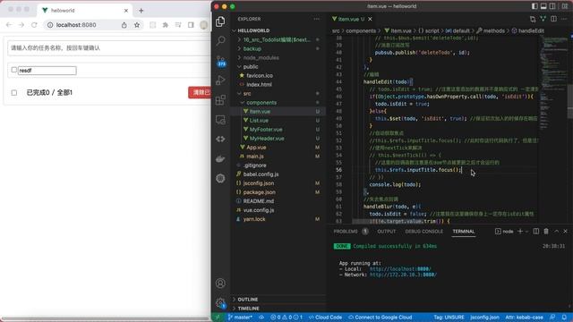Open the Network URL link in terminal
The height and width of the screenshot is (322, 573).
click(403, 275)
